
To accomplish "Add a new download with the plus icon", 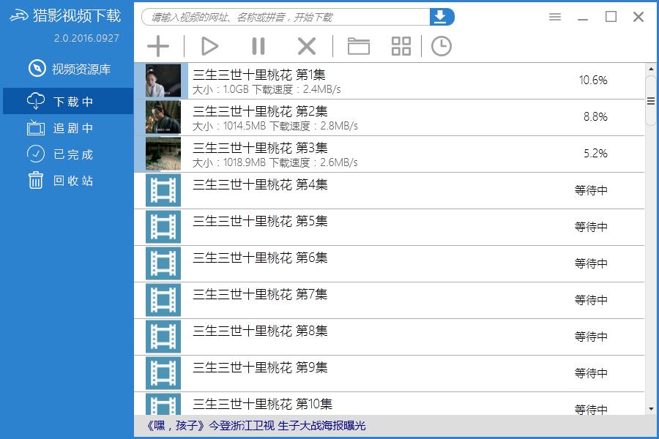I will click(x=158, y=45).
